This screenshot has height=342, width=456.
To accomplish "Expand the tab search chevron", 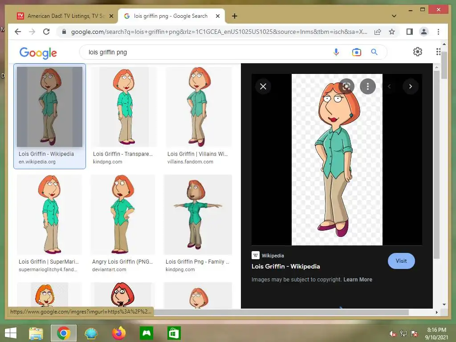I will [394, 16].
